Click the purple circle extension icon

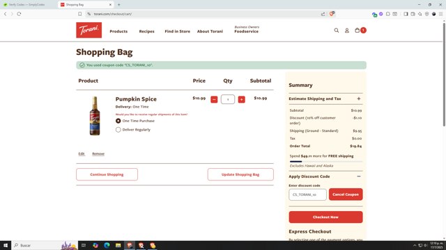[381, 14]
